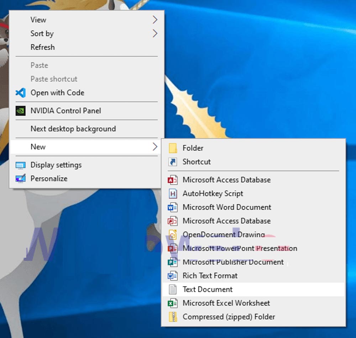Choose Refresh from the context menu

(43, 47)
